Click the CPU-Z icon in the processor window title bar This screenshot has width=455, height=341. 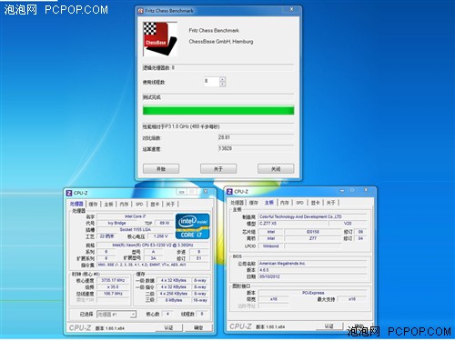[69, 193]
